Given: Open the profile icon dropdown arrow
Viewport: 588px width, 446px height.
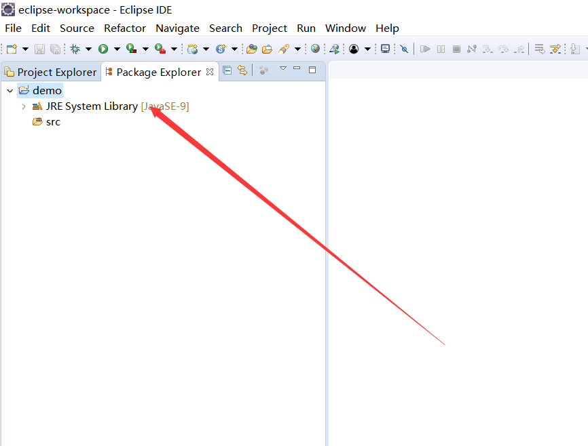Looking at the screenshot, I should [x=368, y=49].
